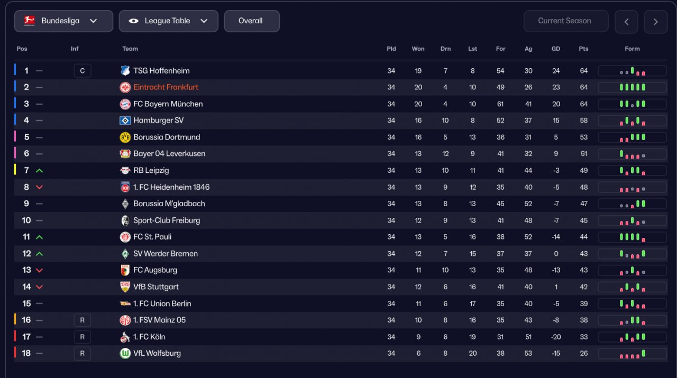
Task: Sort table by Pts column header
Action: point(583,49)
